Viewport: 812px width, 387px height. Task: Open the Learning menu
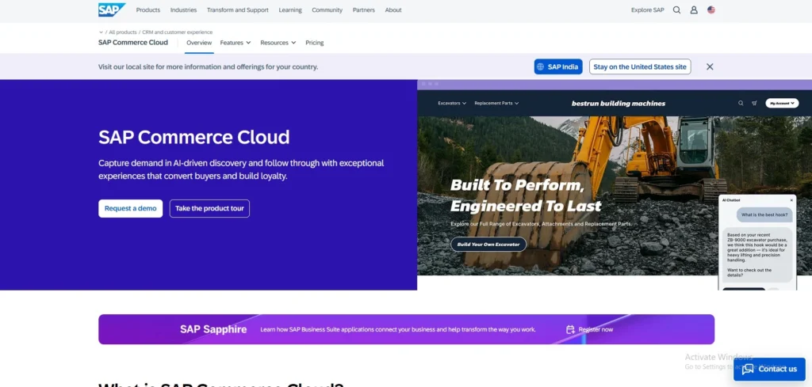290,9
